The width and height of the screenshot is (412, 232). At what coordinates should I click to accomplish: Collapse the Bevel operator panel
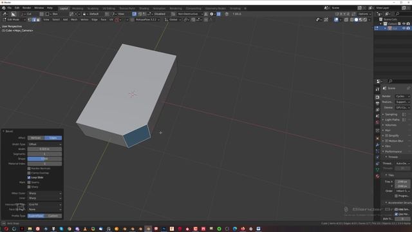3,131
